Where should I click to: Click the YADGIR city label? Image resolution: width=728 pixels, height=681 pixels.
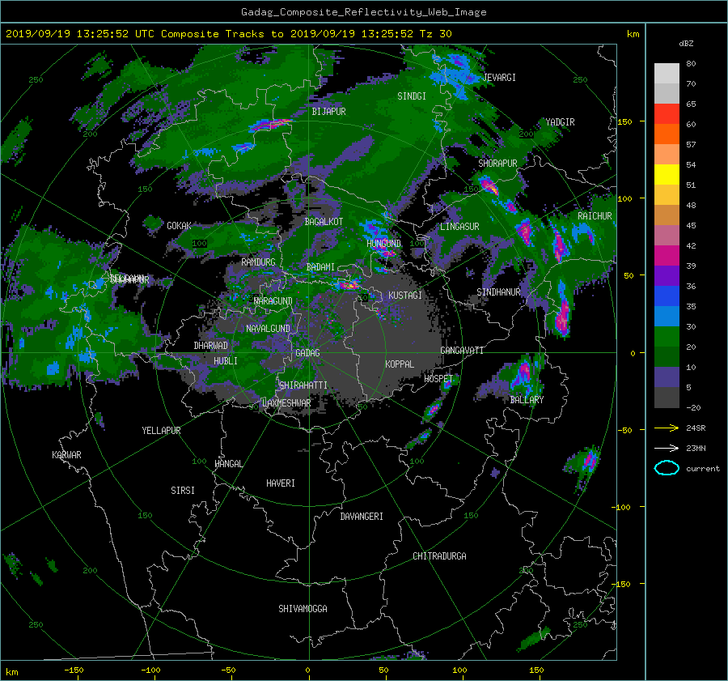(x=560, y=122)
